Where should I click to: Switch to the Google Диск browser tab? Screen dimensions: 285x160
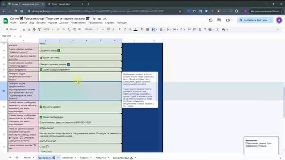point(65,4)
